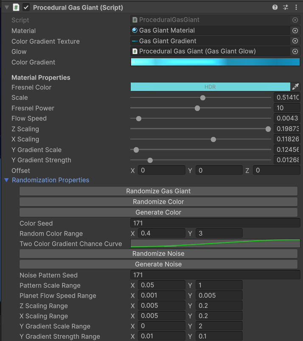This screenshot has height=341, width=303.
Task: Click the script icon in component header
Action: 16,7
